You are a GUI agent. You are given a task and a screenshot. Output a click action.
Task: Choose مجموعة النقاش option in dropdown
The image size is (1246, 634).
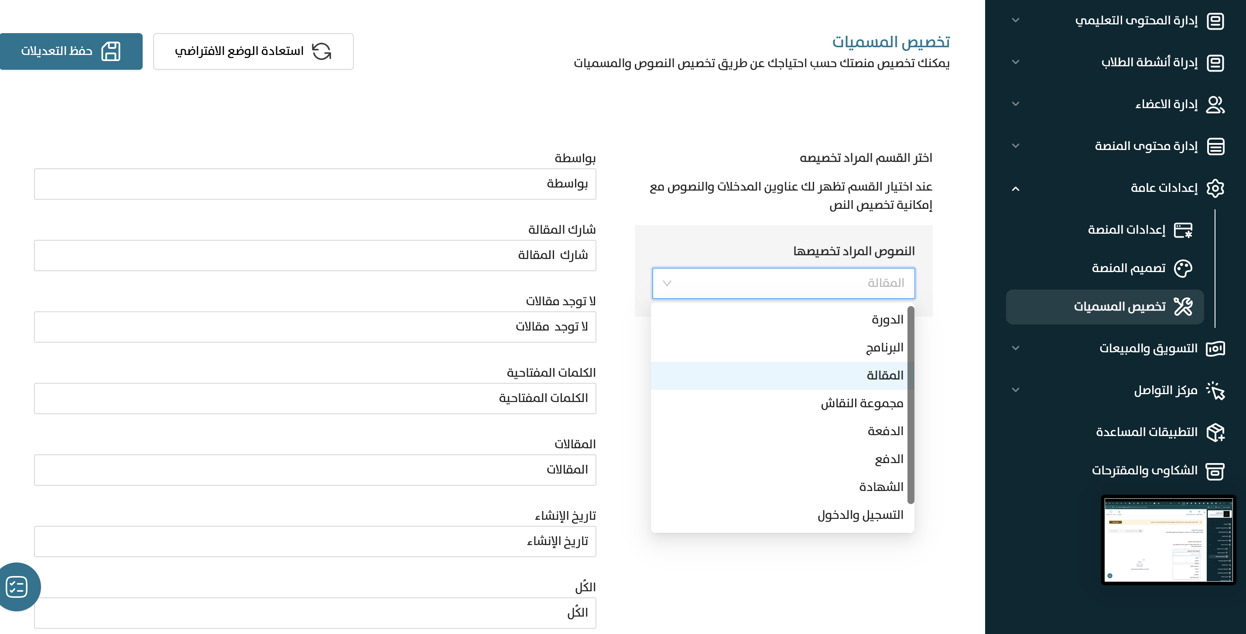point(862,403)
